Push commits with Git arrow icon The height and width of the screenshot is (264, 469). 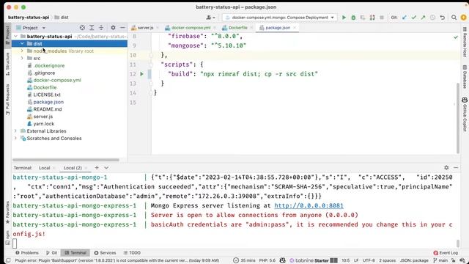pyautogui.click(x=423, y=18)
